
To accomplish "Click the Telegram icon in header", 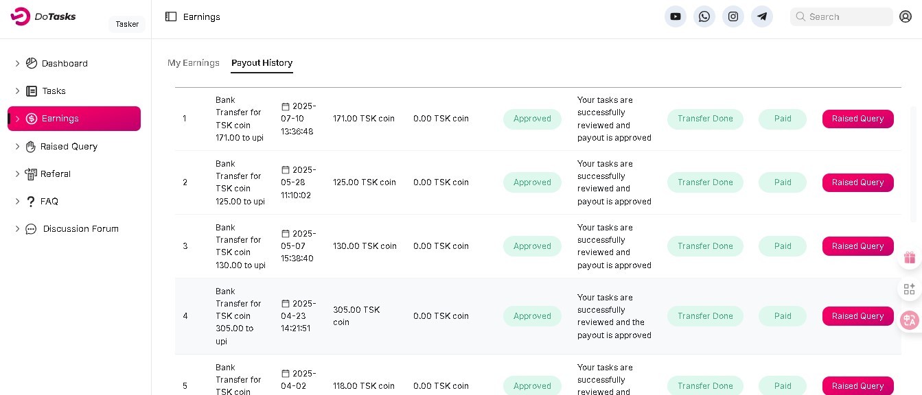I will (x=762, y=16).
